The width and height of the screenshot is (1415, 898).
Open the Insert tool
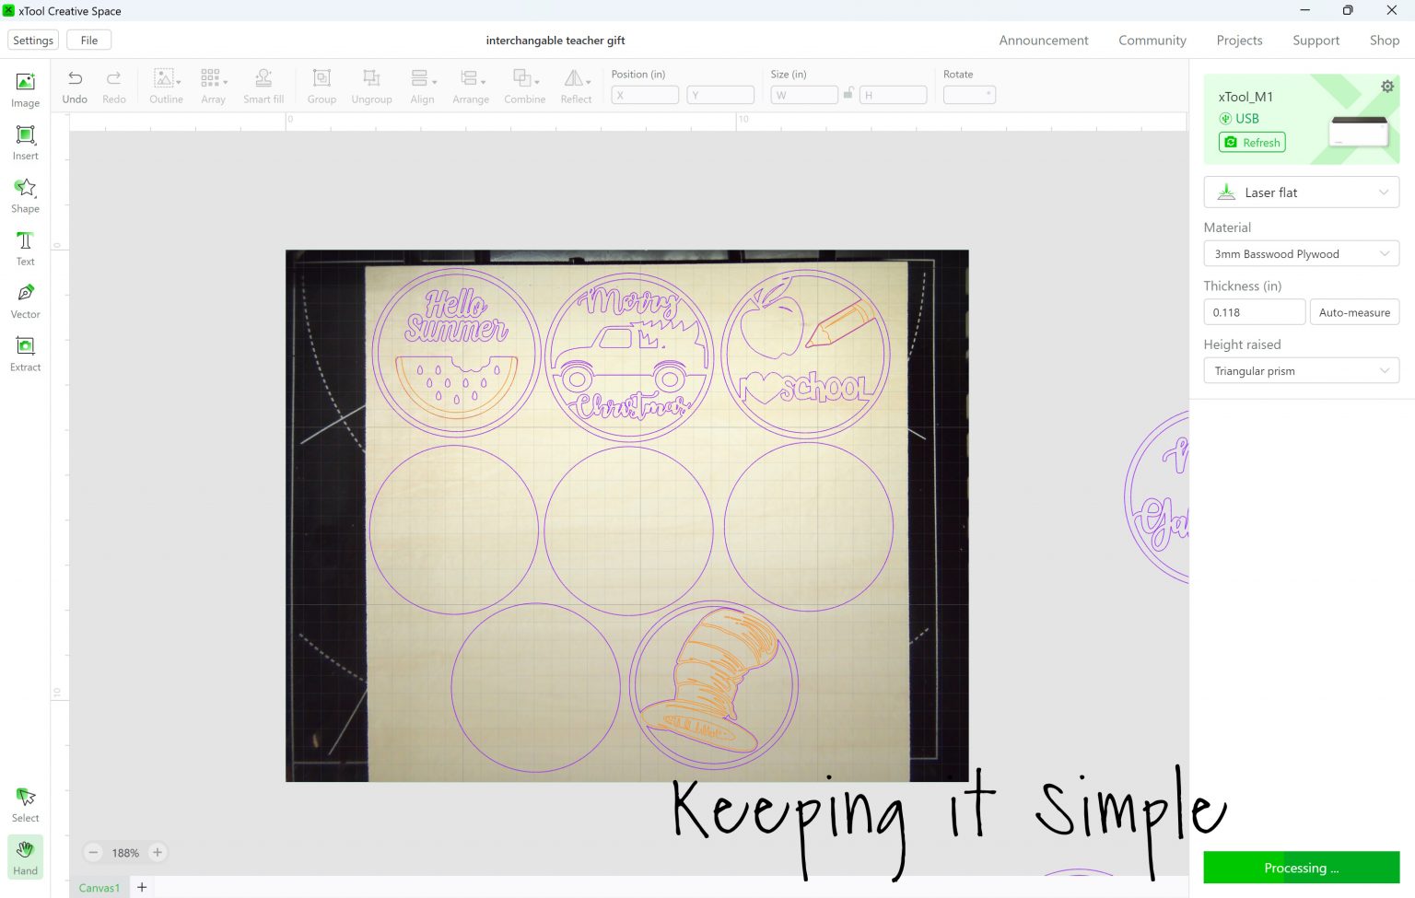(25, 141)
